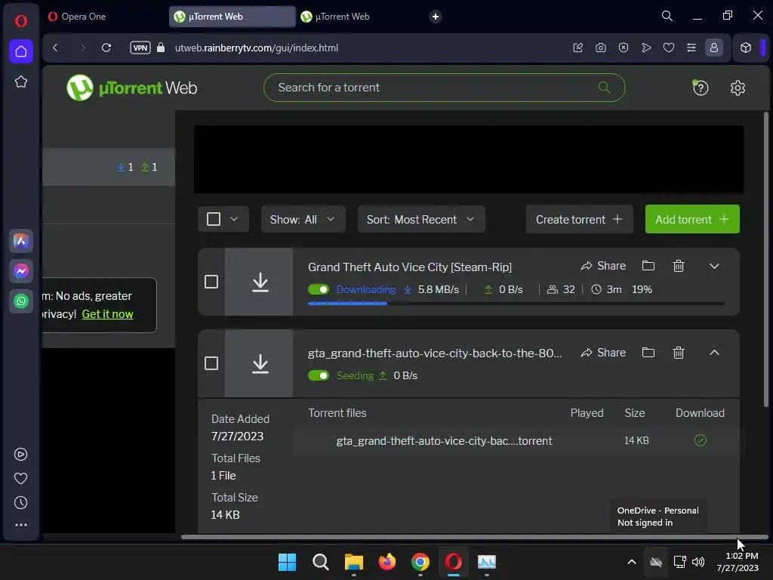Tick checkbox for gta_grand-theft-auto seeding torrent
The image size is (773, 580).
[x=211, y=363]
